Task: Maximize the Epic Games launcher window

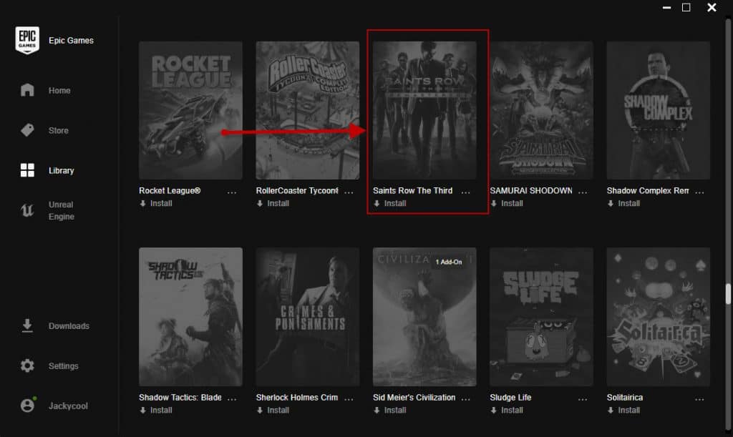Action: tap(686, 7)
